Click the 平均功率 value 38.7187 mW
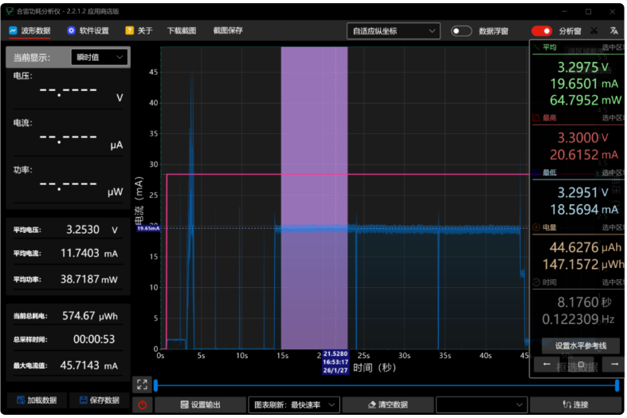Viewport: 627px width, 418px height. [x=89, y=279]
